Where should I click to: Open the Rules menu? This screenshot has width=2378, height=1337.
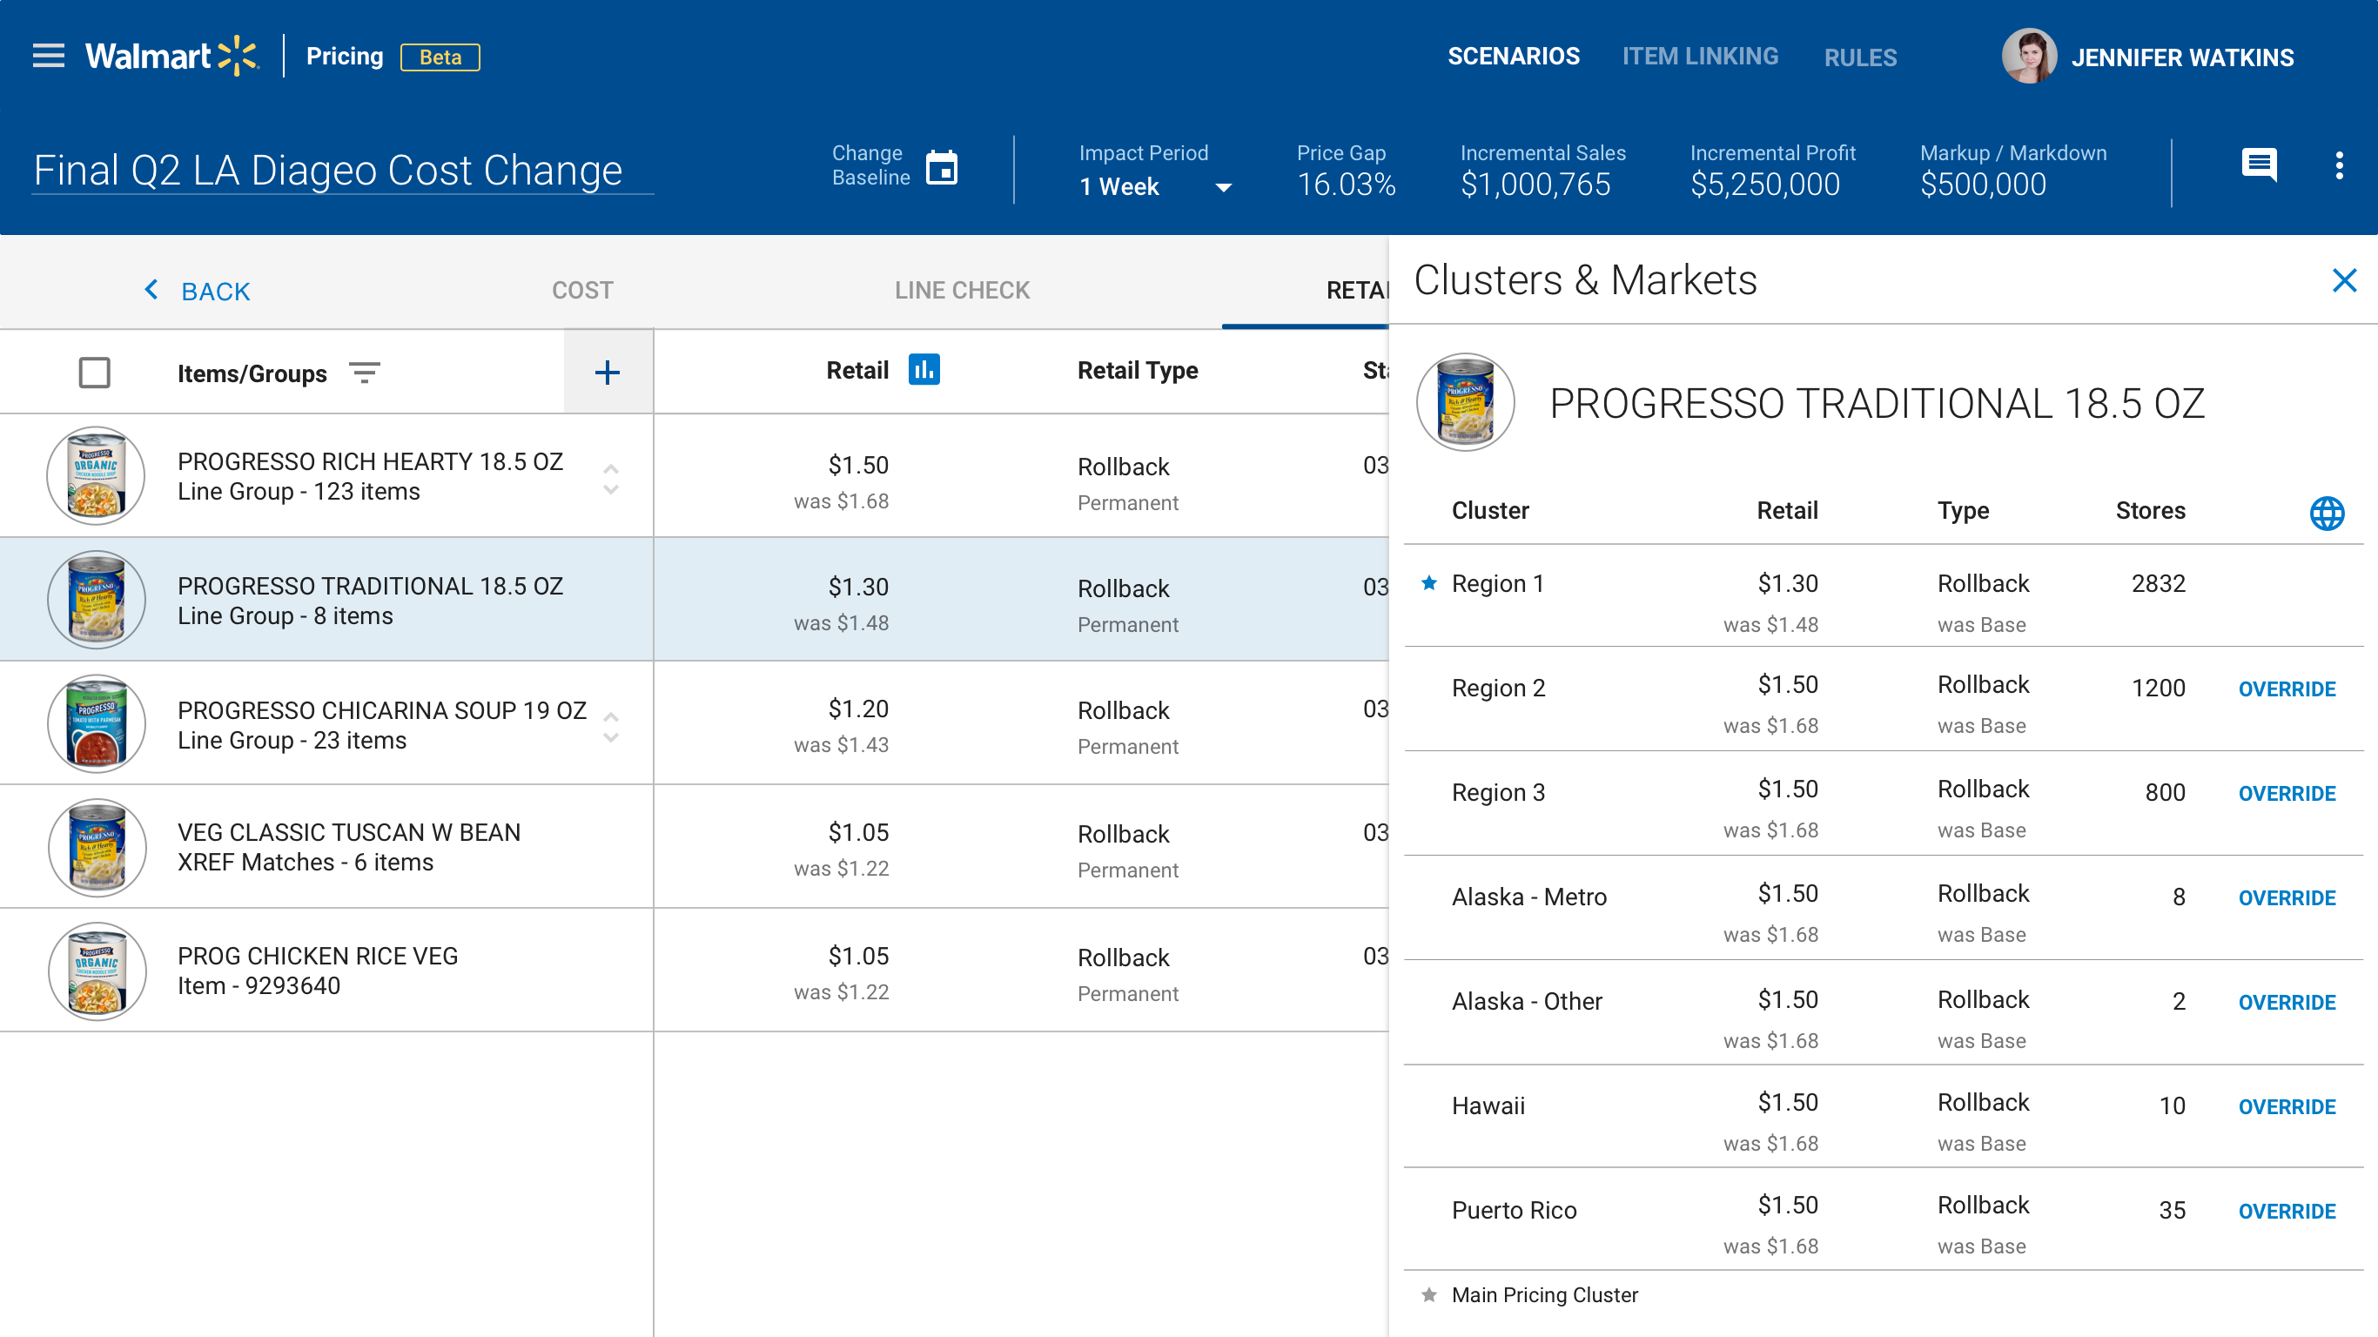coord(1860,57)
